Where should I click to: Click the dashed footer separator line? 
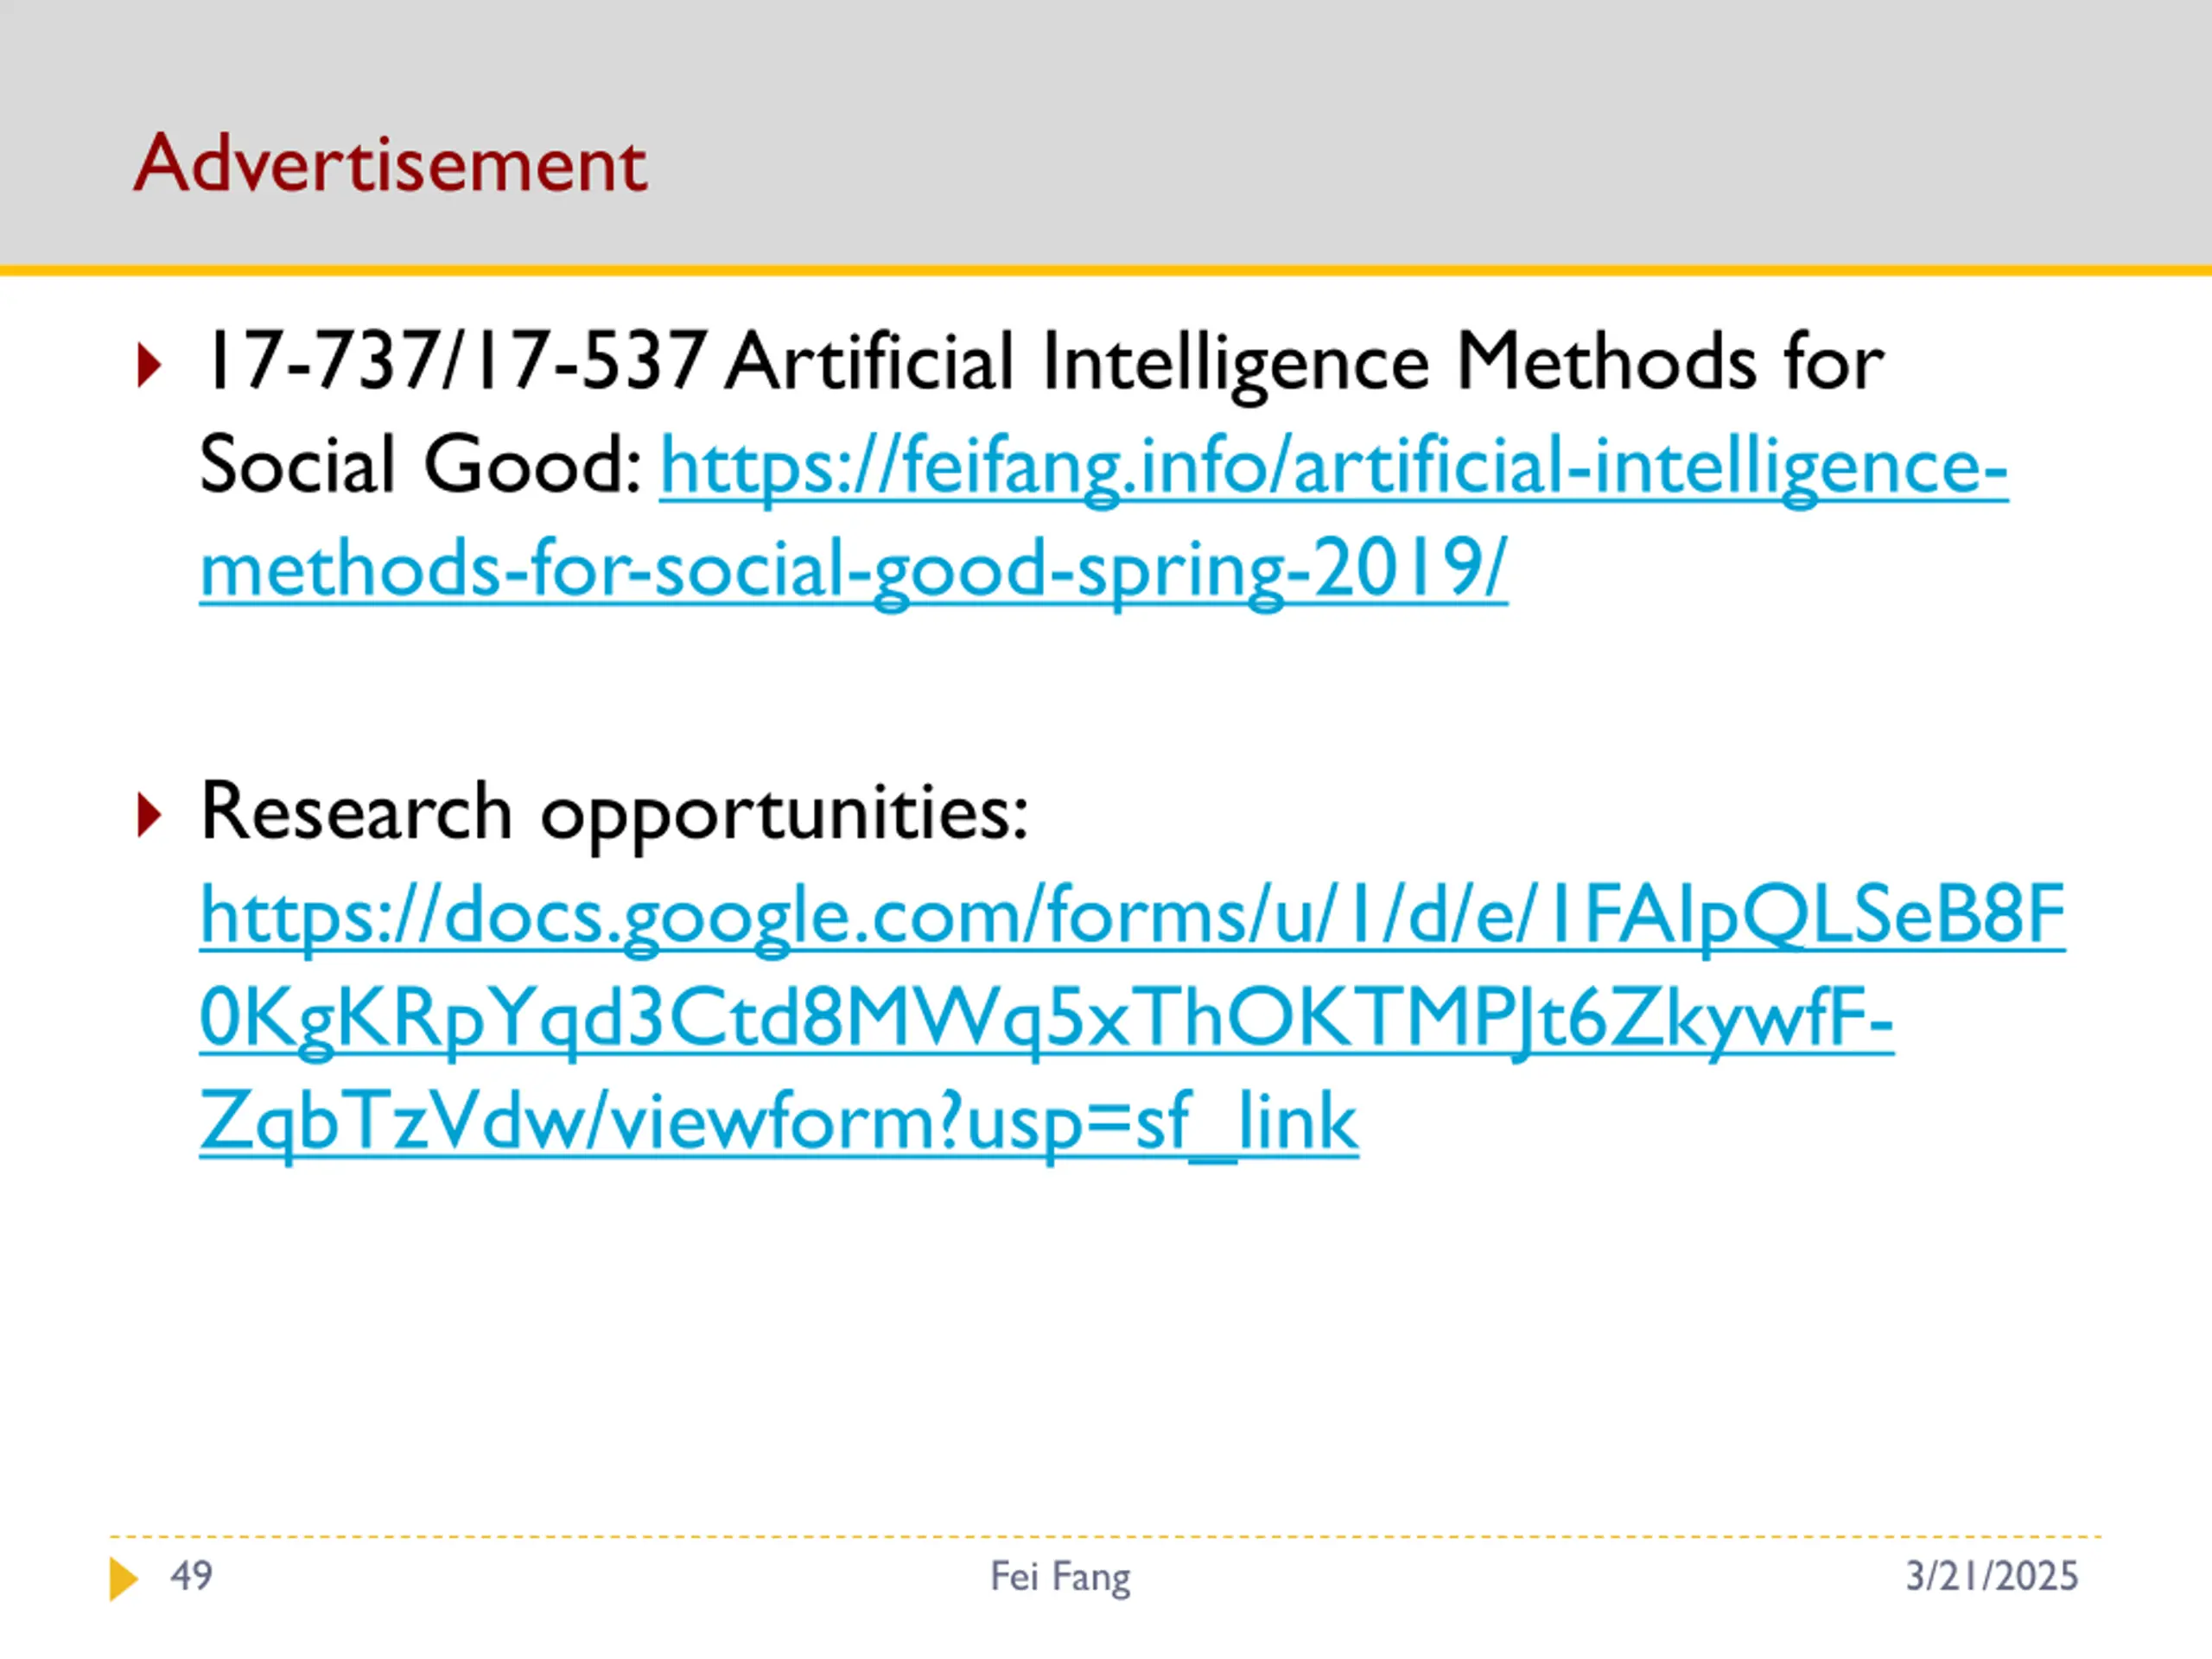click(x=1105, y=1537)
